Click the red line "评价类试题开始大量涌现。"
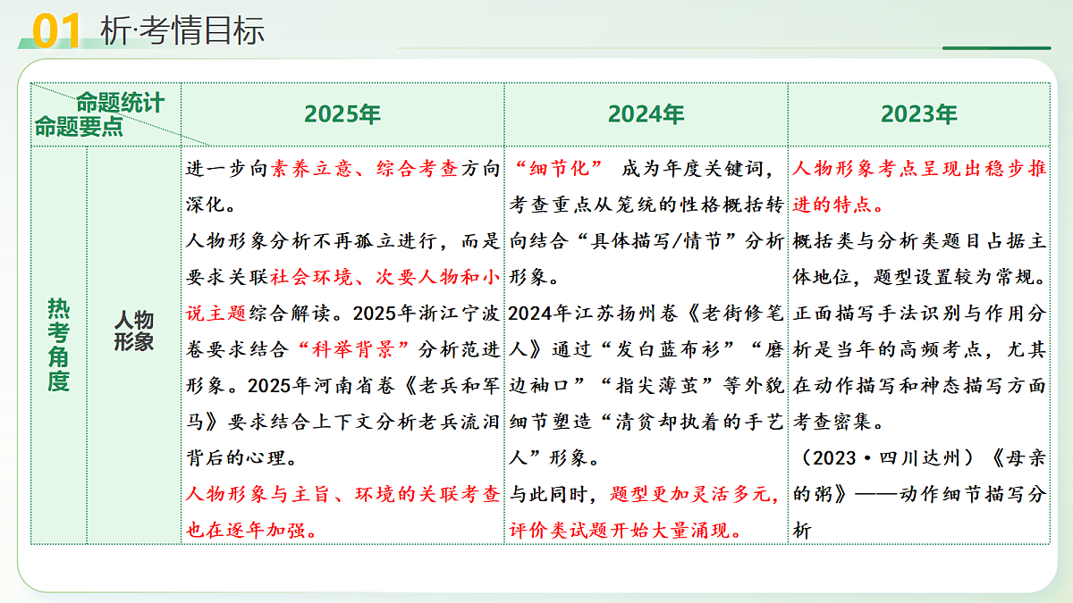This screenshot has width=1073, height=603. tap(626, 530)
